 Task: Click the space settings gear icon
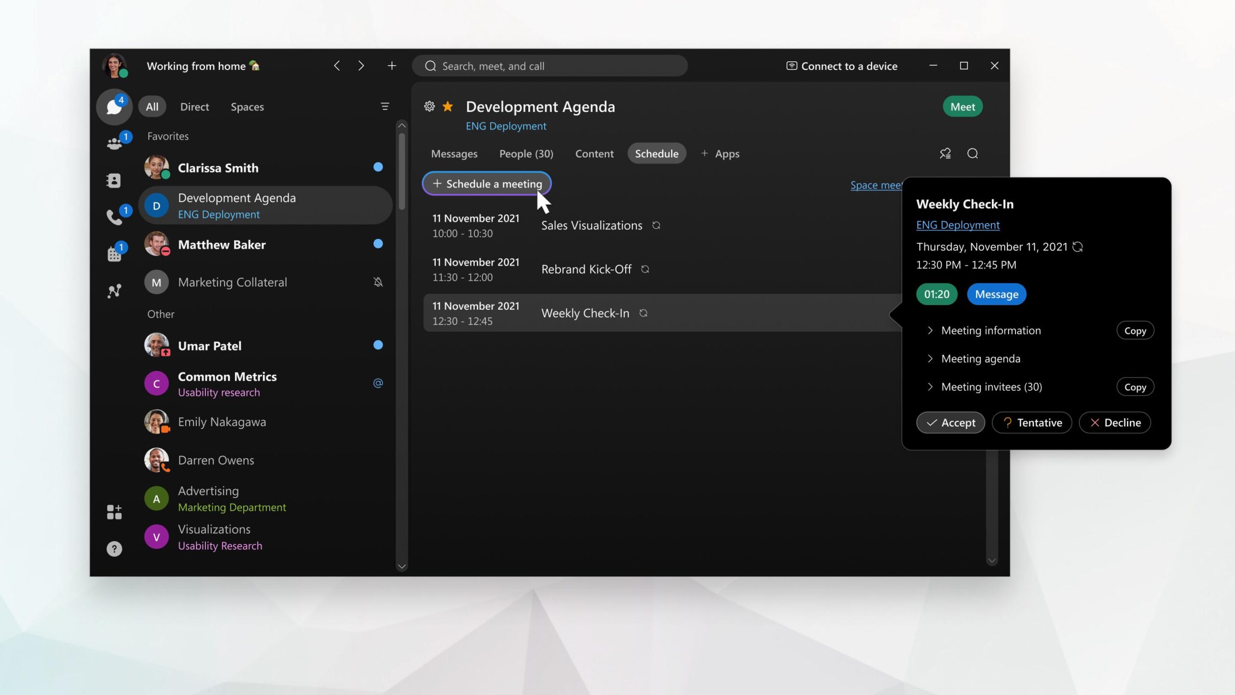(x=429, y=106)
